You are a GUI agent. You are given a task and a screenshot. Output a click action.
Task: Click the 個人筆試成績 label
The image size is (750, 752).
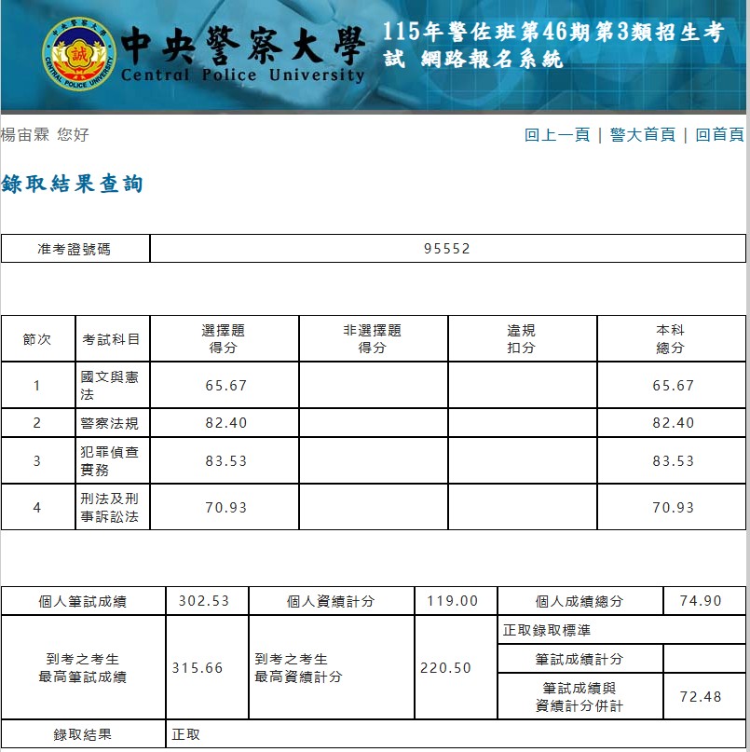[83, 601]
